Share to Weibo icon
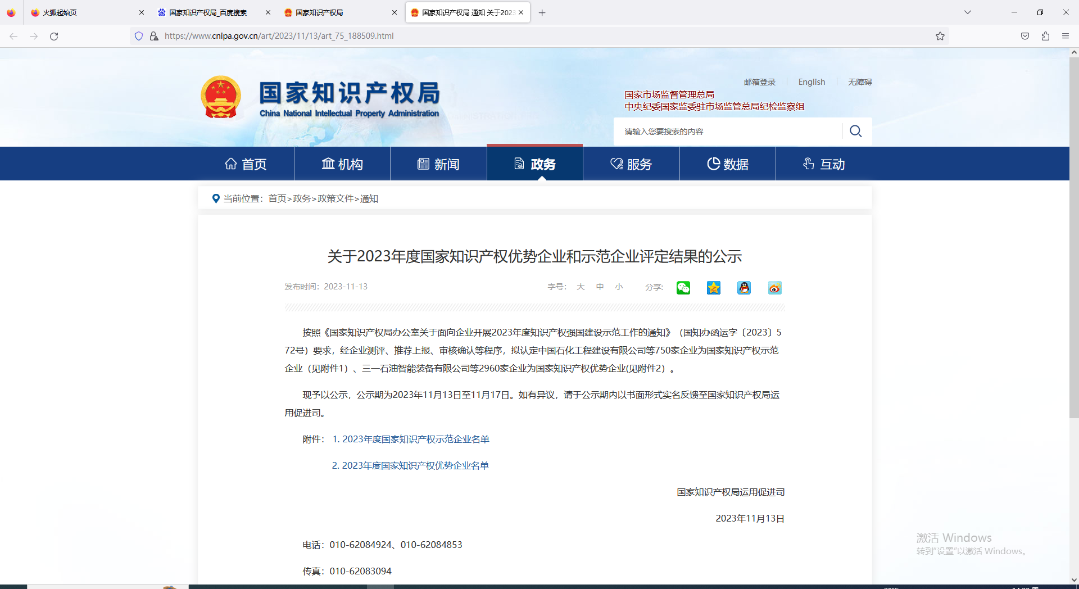This screenshot has width=1079, height=589. coord(774,288)
